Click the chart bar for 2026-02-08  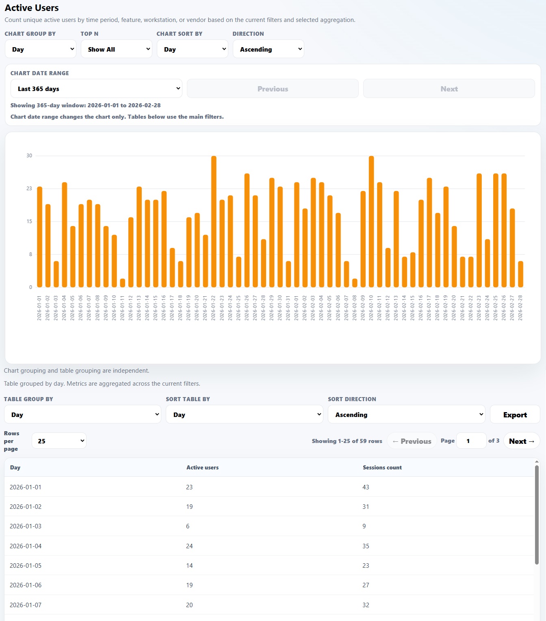pyautogui.click(x=355, y=283)
